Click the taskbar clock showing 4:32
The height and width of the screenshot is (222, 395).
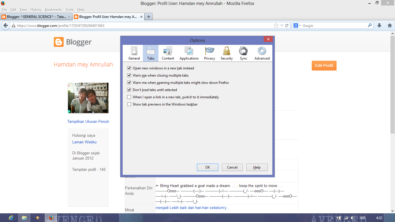click(x=379, y=218)
